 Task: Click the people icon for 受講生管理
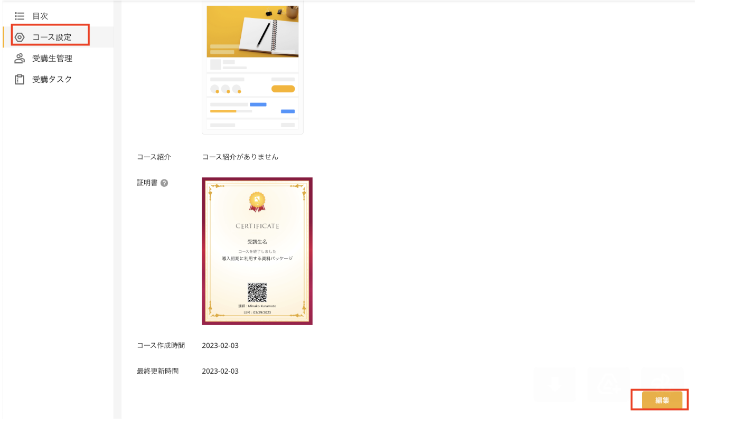tap(20, 59)
